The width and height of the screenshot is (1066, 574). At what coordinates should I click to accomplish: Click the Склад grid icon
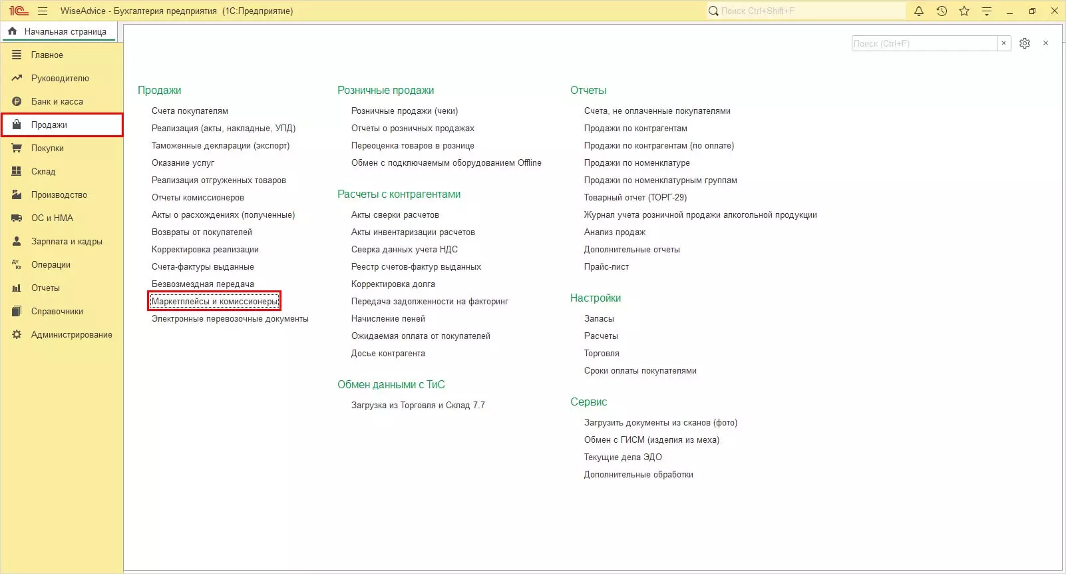click(17, 171)
